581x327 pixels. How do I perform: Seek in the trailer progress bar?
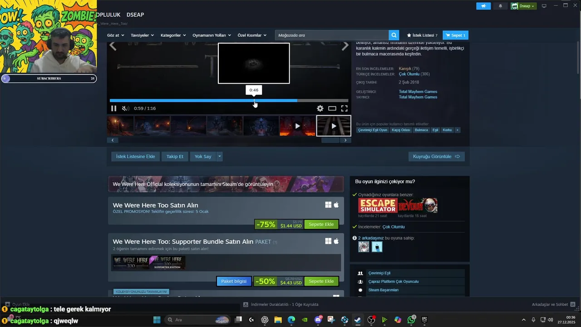pos(229,100)
